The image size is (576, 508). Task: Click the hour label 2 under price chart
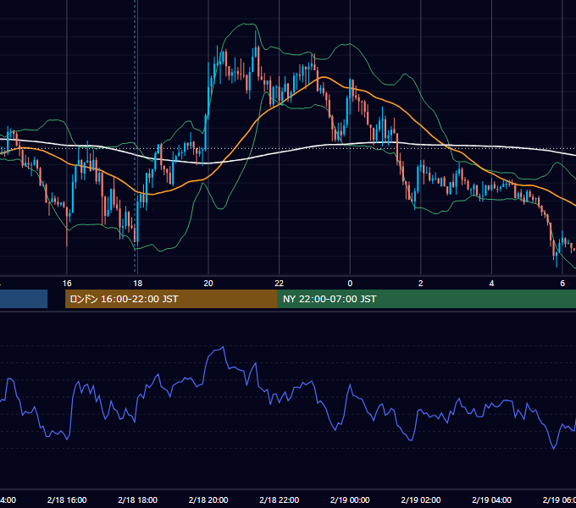coord(421,284)
